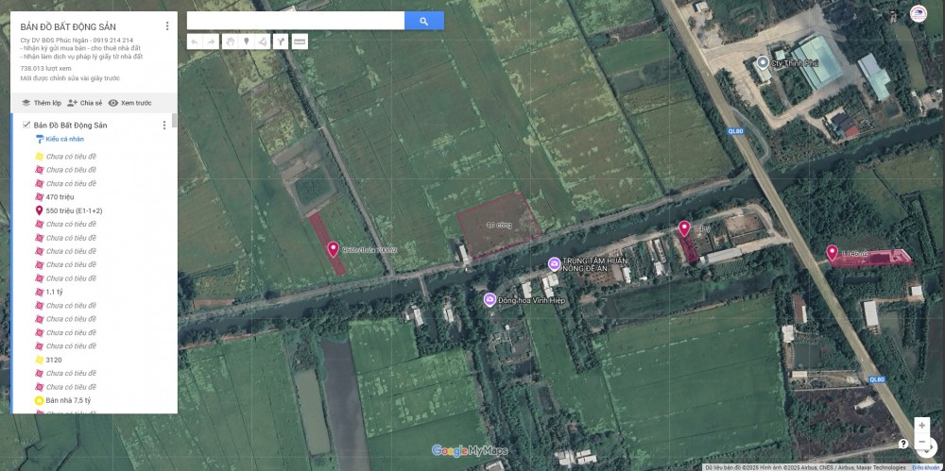This screenshot has width=945, height=471.
Task: Click the Cty Thịnh Phú map marker
Action: click(x=763, y=62)
